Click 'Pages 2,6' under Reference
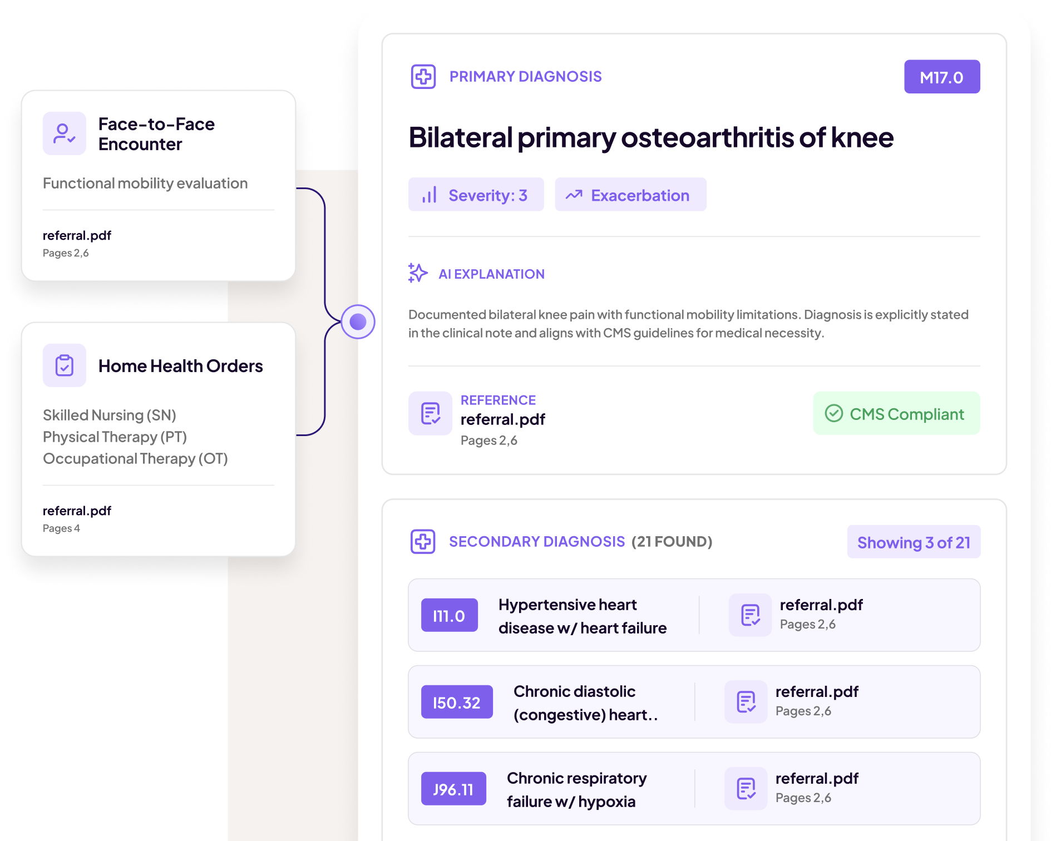 [x=489, y=441]
